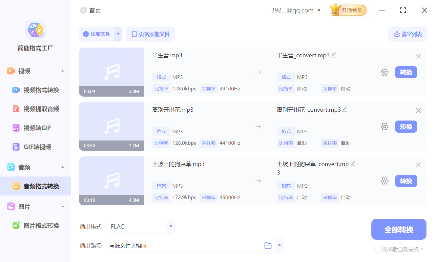
Task: Click the 全部转换 button
Action: pyautogui.click(x=399, y=229)
